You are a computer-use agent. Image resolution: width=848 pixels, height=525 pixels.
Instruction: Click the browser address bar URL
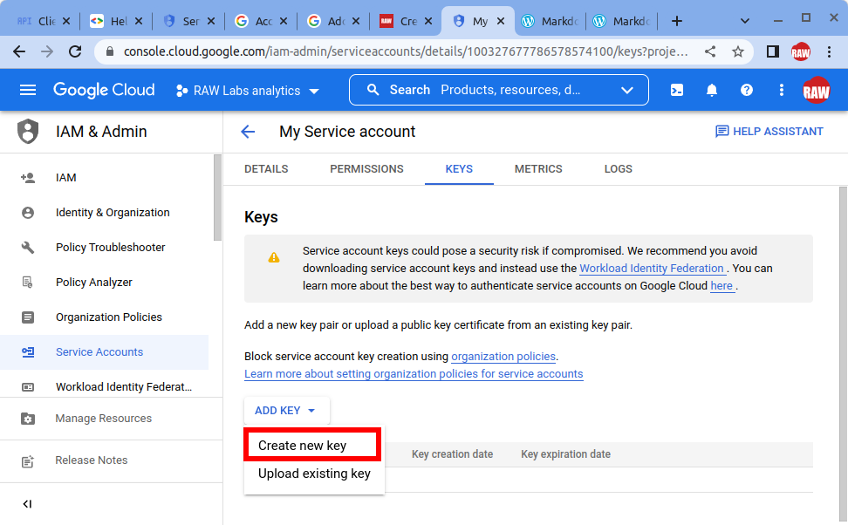pyautogui.click(x=406, y=51)
